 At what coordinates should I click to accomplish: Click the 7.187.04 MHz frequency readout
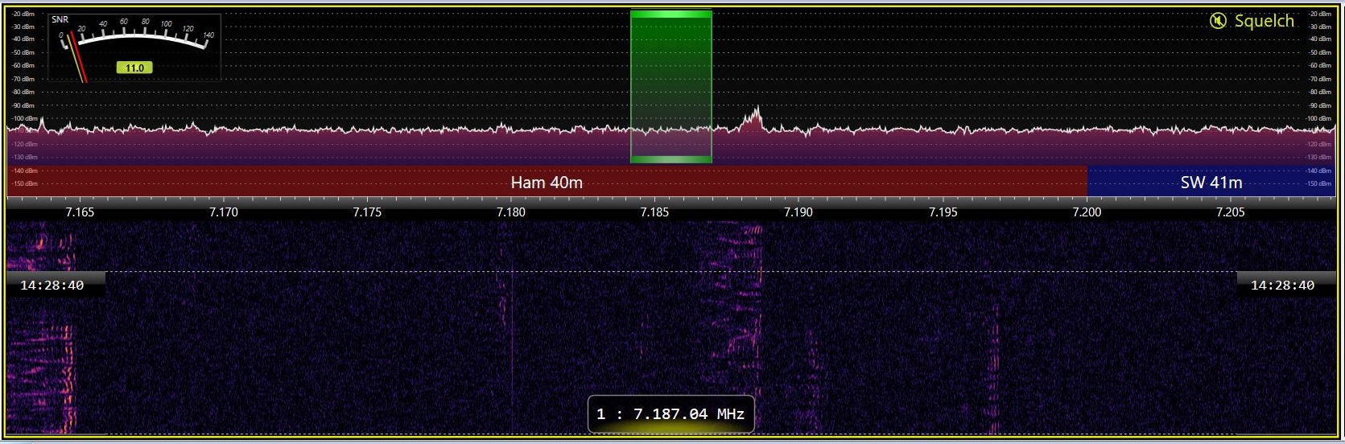click(670, 414)
